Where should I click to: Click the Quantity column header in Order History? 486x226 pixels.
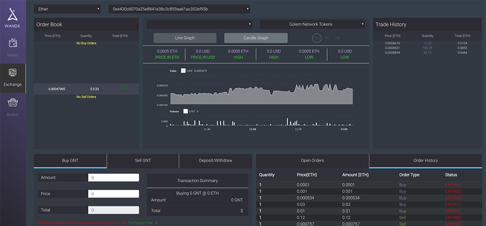(x=267, y=175)
